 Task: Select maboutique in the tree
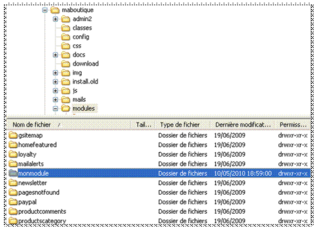tap(78, 10)
